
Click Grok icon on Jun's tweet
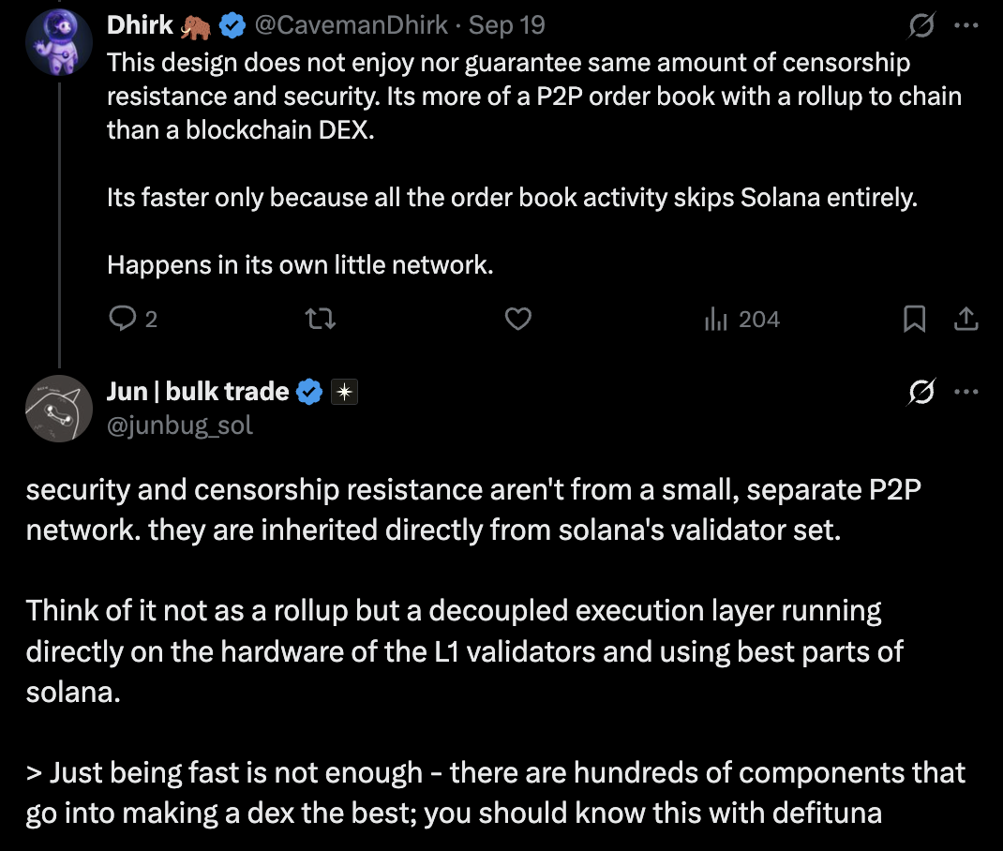922,393
